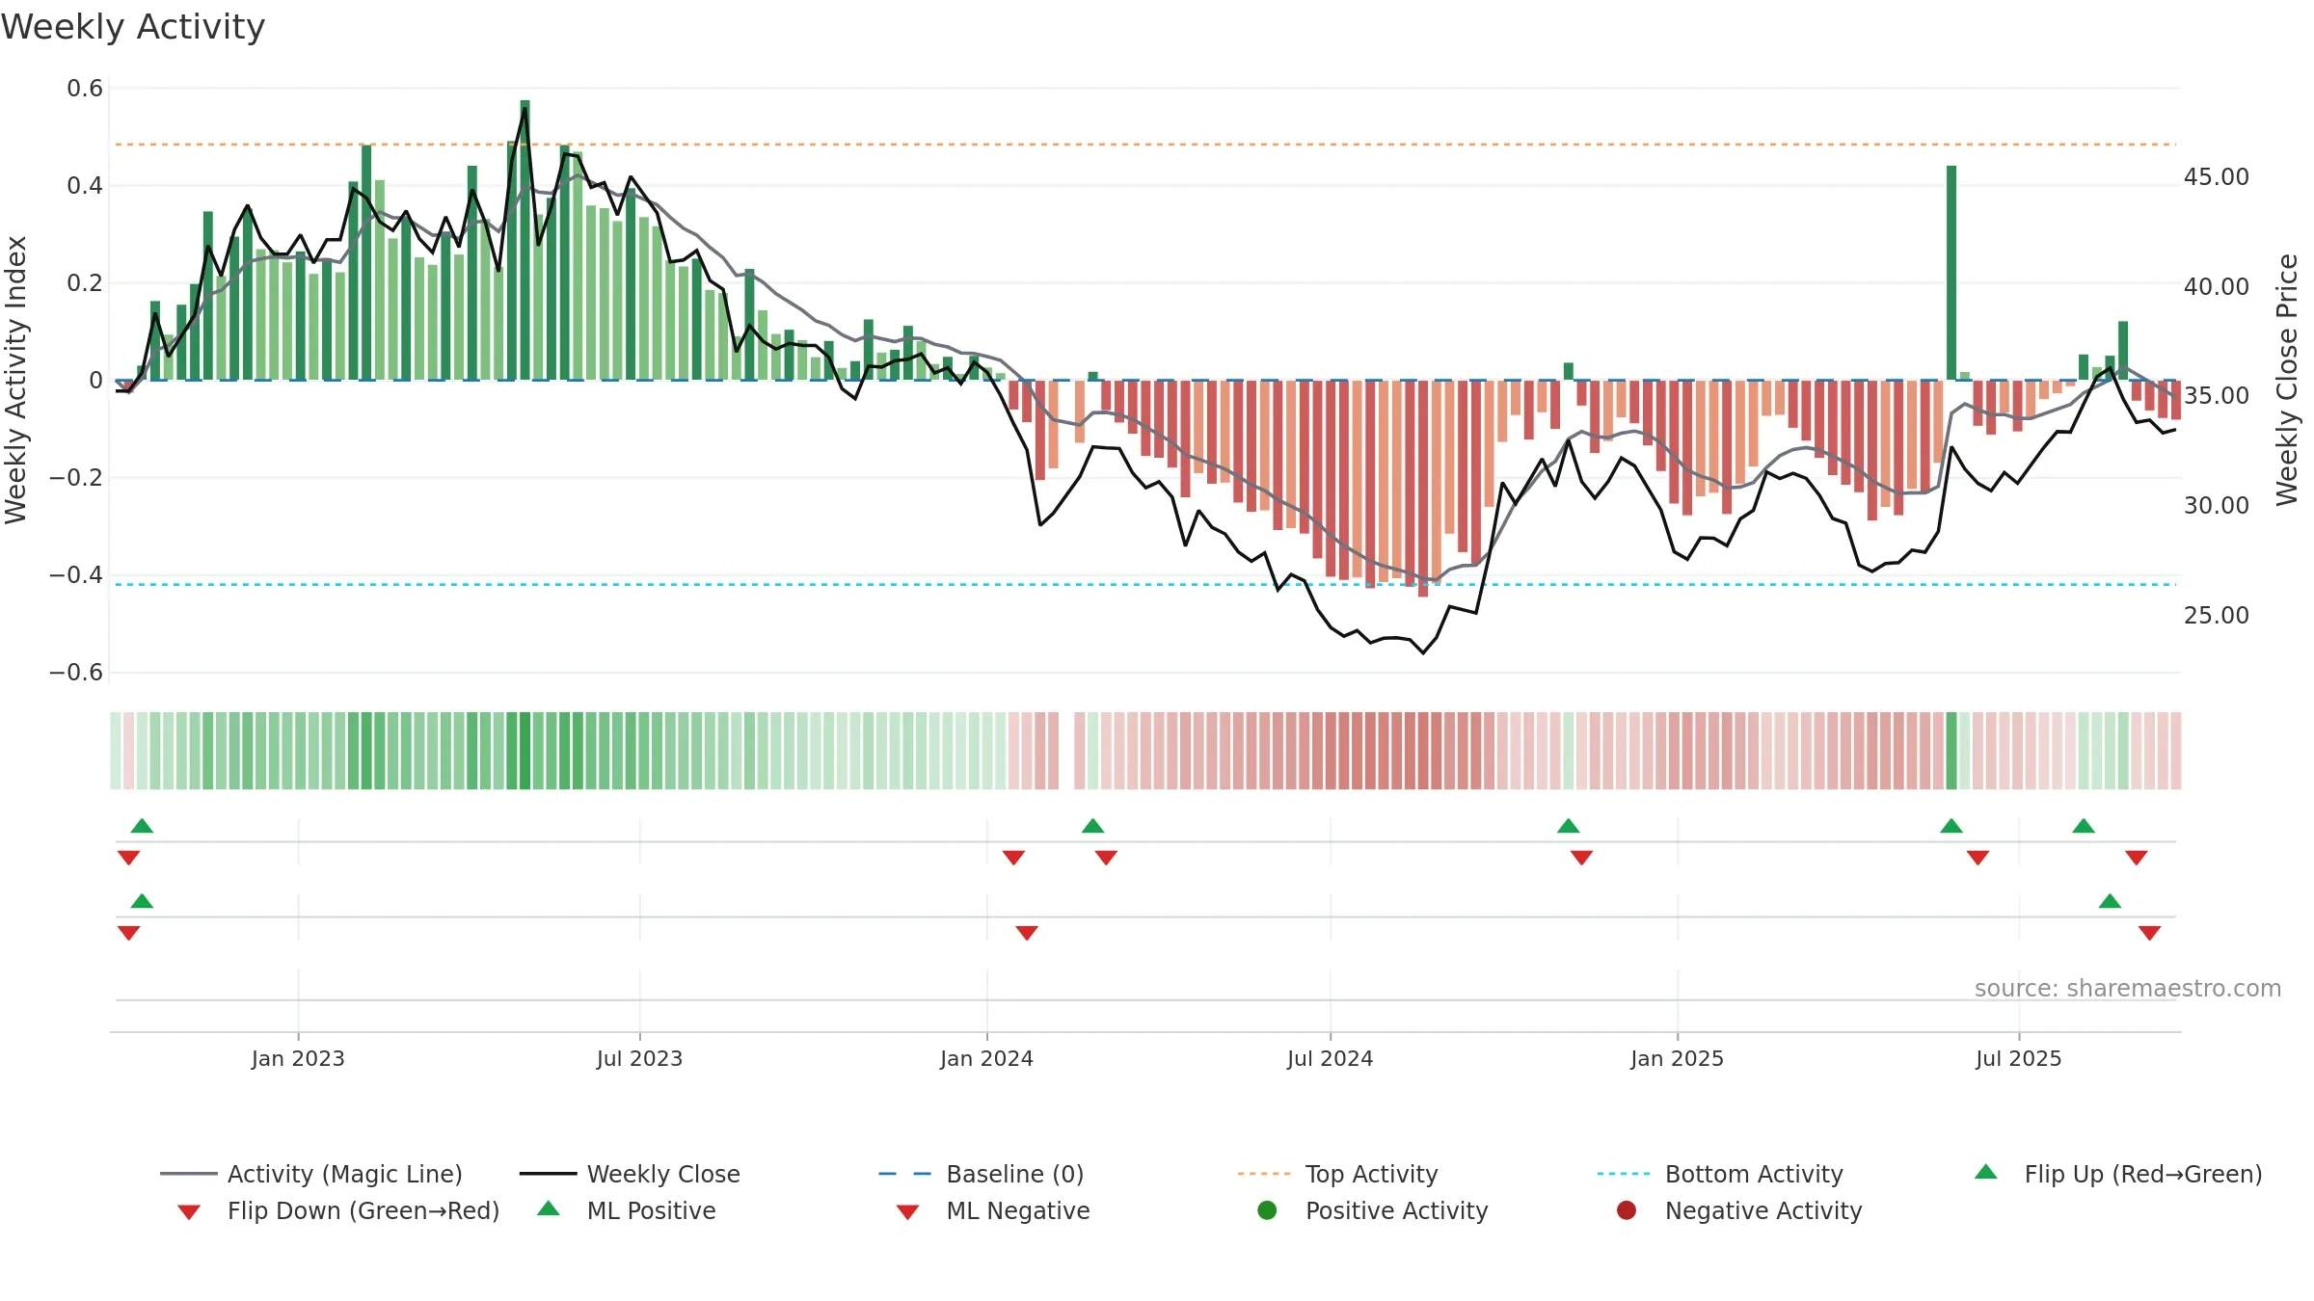This screenshot has height=1301, width=2314.
Task: Click the 30.00 price axis label
Action: (x=2216, y=506)
